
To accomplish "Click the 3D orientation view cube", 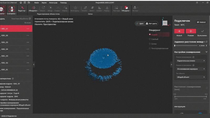I will 165,23.
